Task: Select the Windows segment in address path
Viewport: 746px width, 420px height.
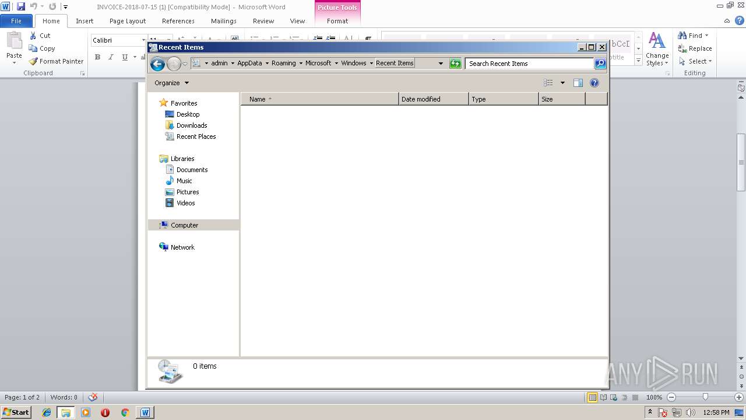Action: coord(354,63)
